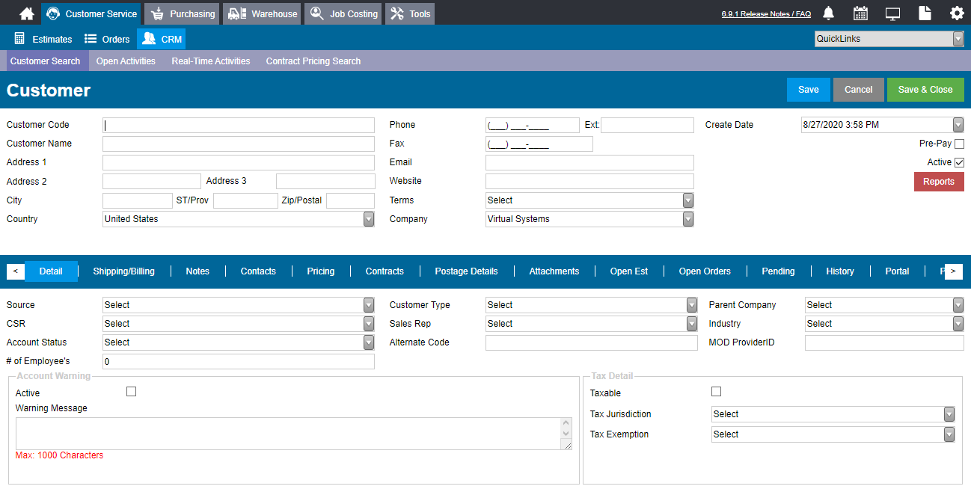
Task: Check the Taxable checkbox
Action: 716,391
